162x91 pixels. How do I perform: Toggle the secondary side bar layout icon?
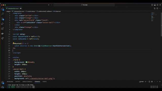pos(157,5)
